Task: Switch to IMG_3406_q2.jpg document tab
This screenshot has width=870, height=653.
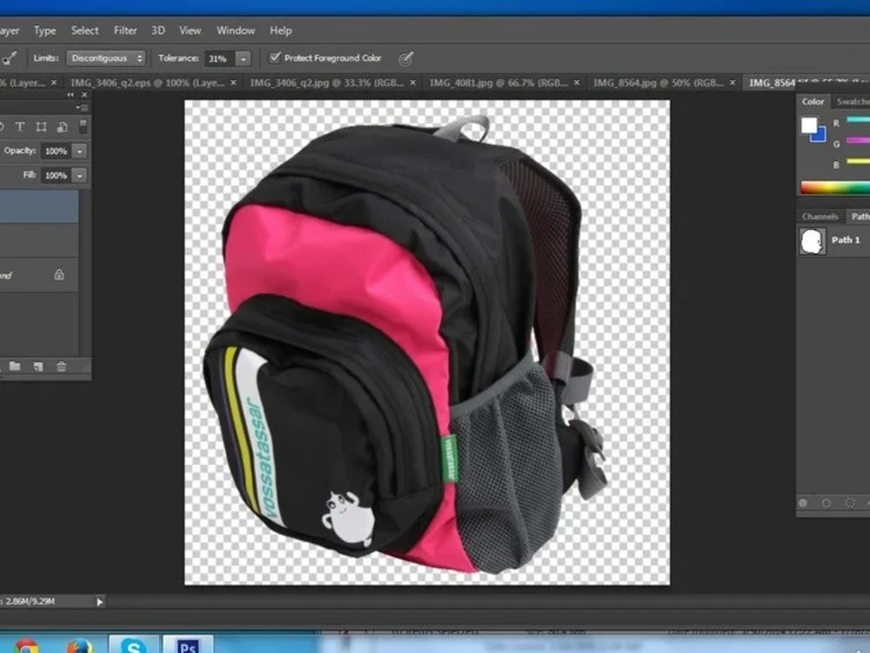Action: pyautogui.click(x=327, y=83)
